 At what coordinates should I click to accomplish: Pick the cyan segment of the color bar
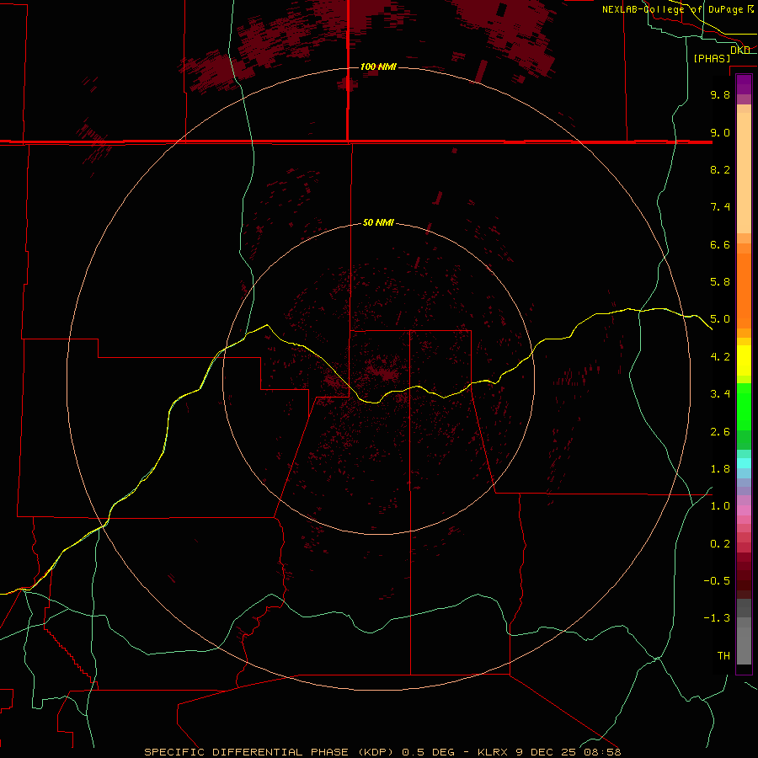tap(744, 463)
